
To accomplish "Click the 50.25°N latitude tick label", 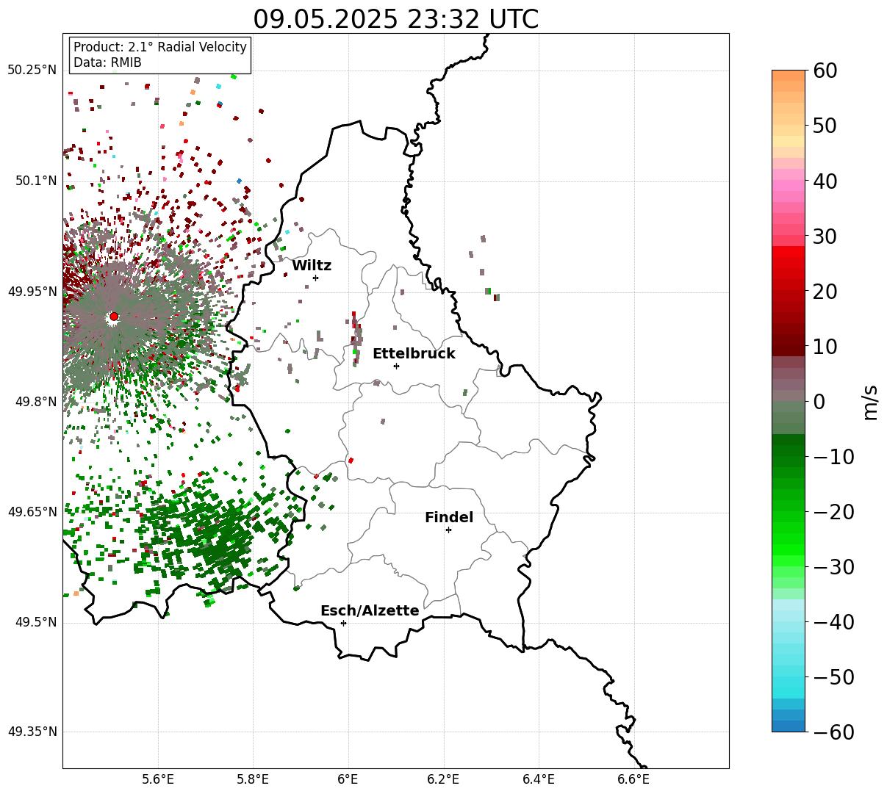I will pyautogui.click(x=32, y=71).
